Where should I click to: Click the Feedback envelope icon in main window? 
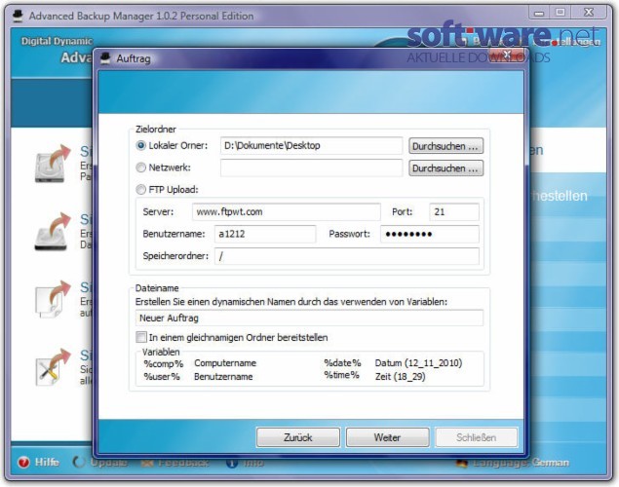(x=147, y=463)
